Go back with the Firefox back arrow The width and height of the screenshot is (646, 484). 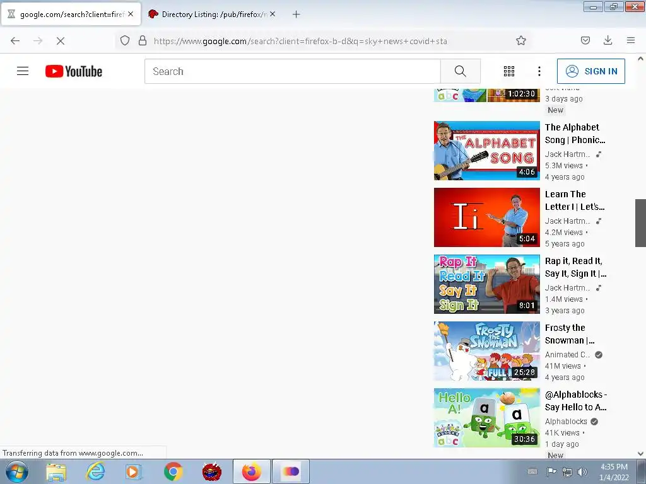pyautogui.click(x=15, y=41)
